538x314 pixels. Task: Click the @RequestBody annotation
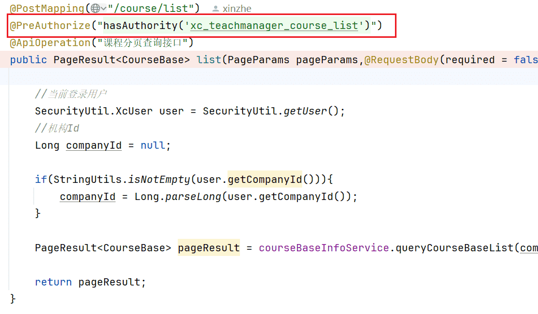click(401, 60)
